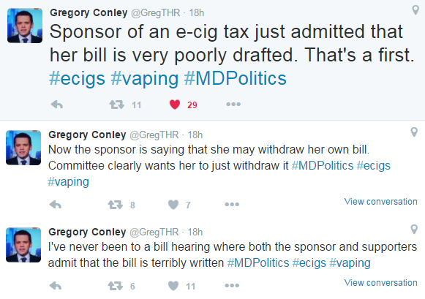Image resolution: width=425 pixels, height=299 pixels.
Task: View conversation for second tweet
Action: point(380,202)
